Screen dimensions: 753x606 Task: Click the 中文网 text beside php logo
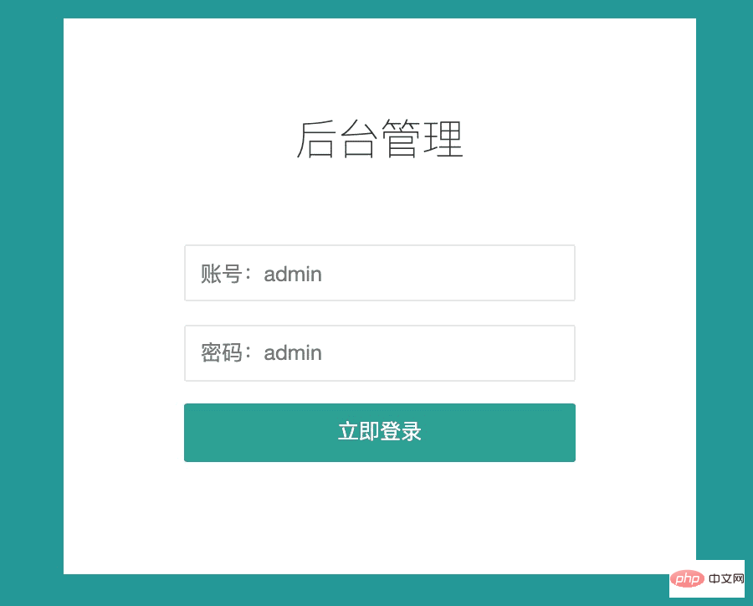point(726,578)
